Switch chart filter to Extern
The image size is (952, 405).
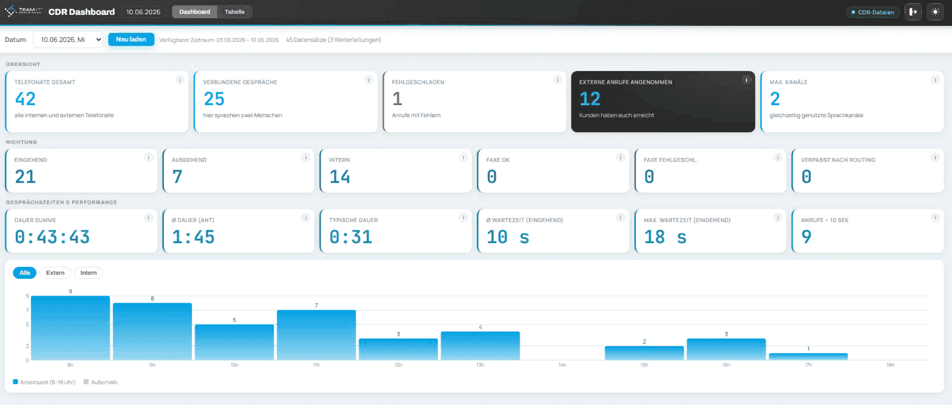click(55, 273)
